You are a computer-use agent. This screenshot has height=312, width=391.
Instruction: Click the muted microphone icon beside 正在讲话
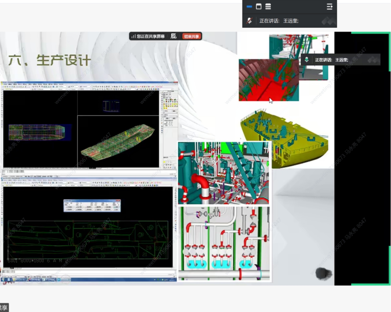point(249,21)
